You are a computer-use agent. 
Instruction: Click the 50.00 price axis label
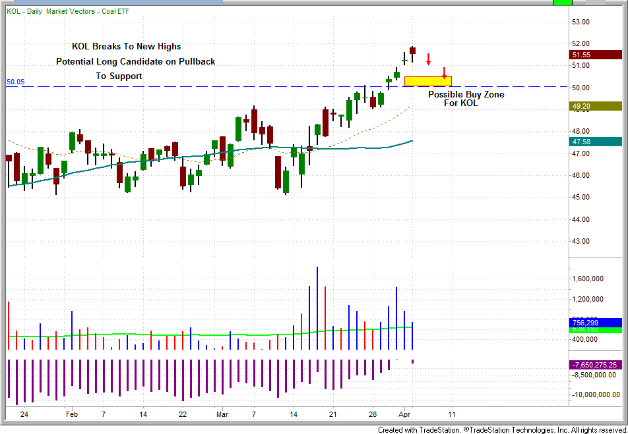click(581, 88)
